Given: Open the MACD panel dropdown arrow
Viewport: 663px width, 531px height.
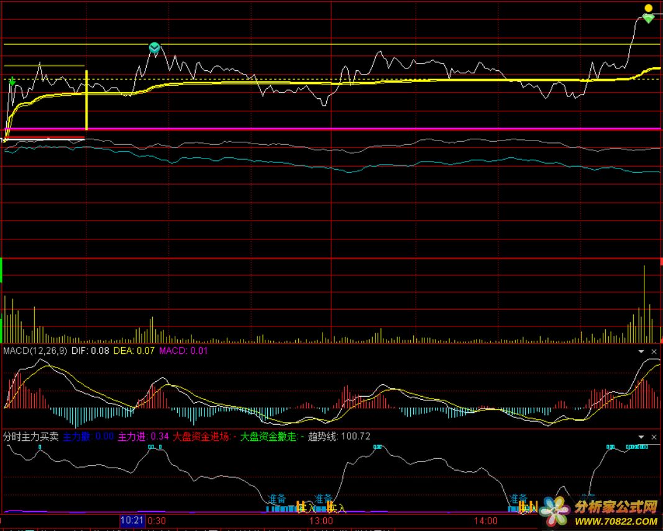Looking at the screenshot, I should point(641,351).
